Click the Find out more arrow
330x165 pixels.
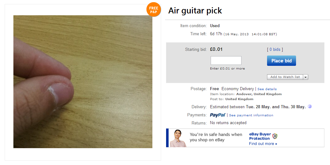coord(276,144)
